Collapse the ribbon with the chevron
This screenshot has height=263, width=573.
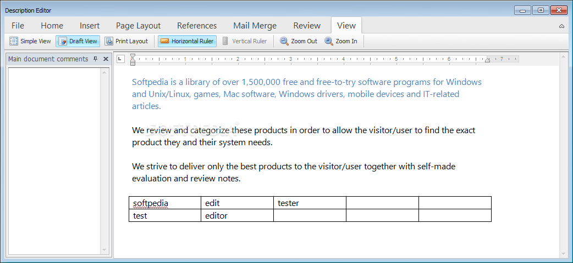561,26
